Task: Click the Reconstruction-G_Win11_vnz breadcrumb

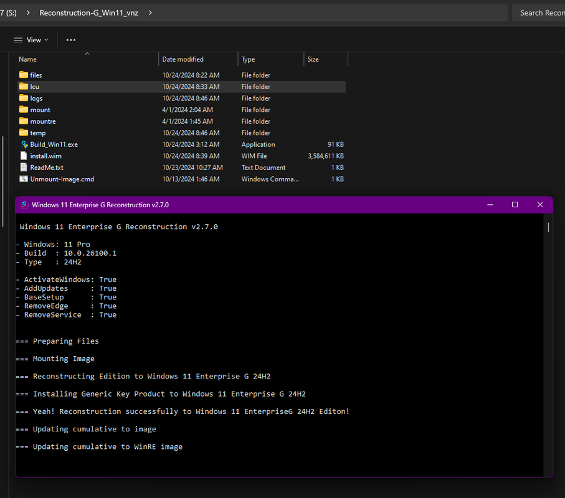Action: [88, 13]
